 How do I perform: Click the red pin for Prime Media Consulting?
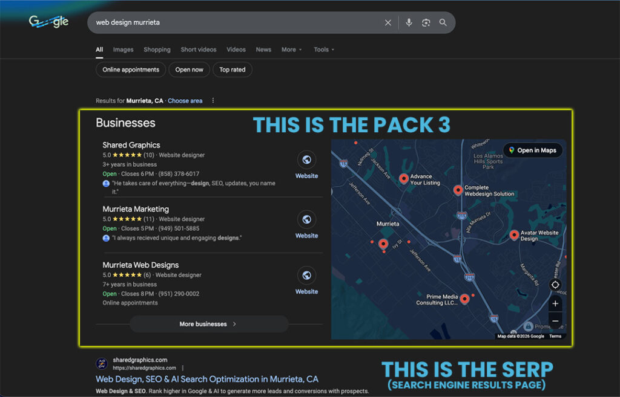tap(466, 299)
